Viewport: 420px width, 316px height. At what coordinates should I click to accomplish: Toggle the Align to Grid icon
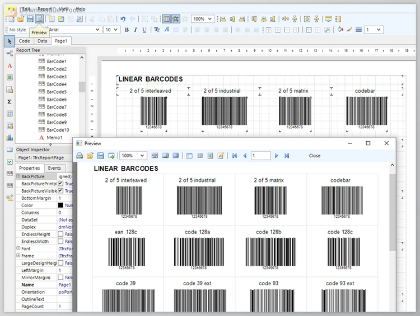176,19
